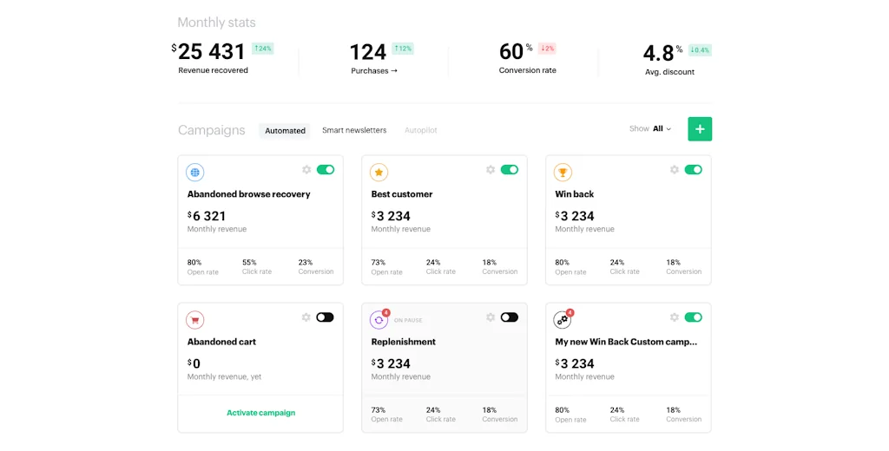Open settings gear on Win back card
The width and height of the screenshot is (889, 451).
click(x=674, y=169)
